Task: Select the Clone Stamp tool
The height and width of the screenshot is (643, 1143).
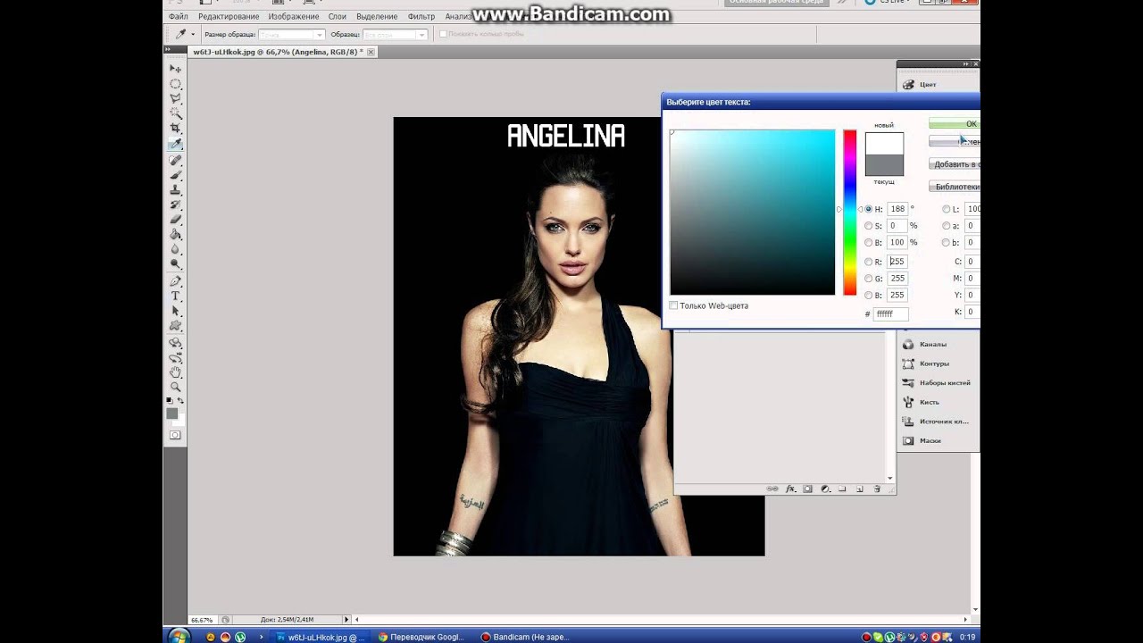Action: 175,190
